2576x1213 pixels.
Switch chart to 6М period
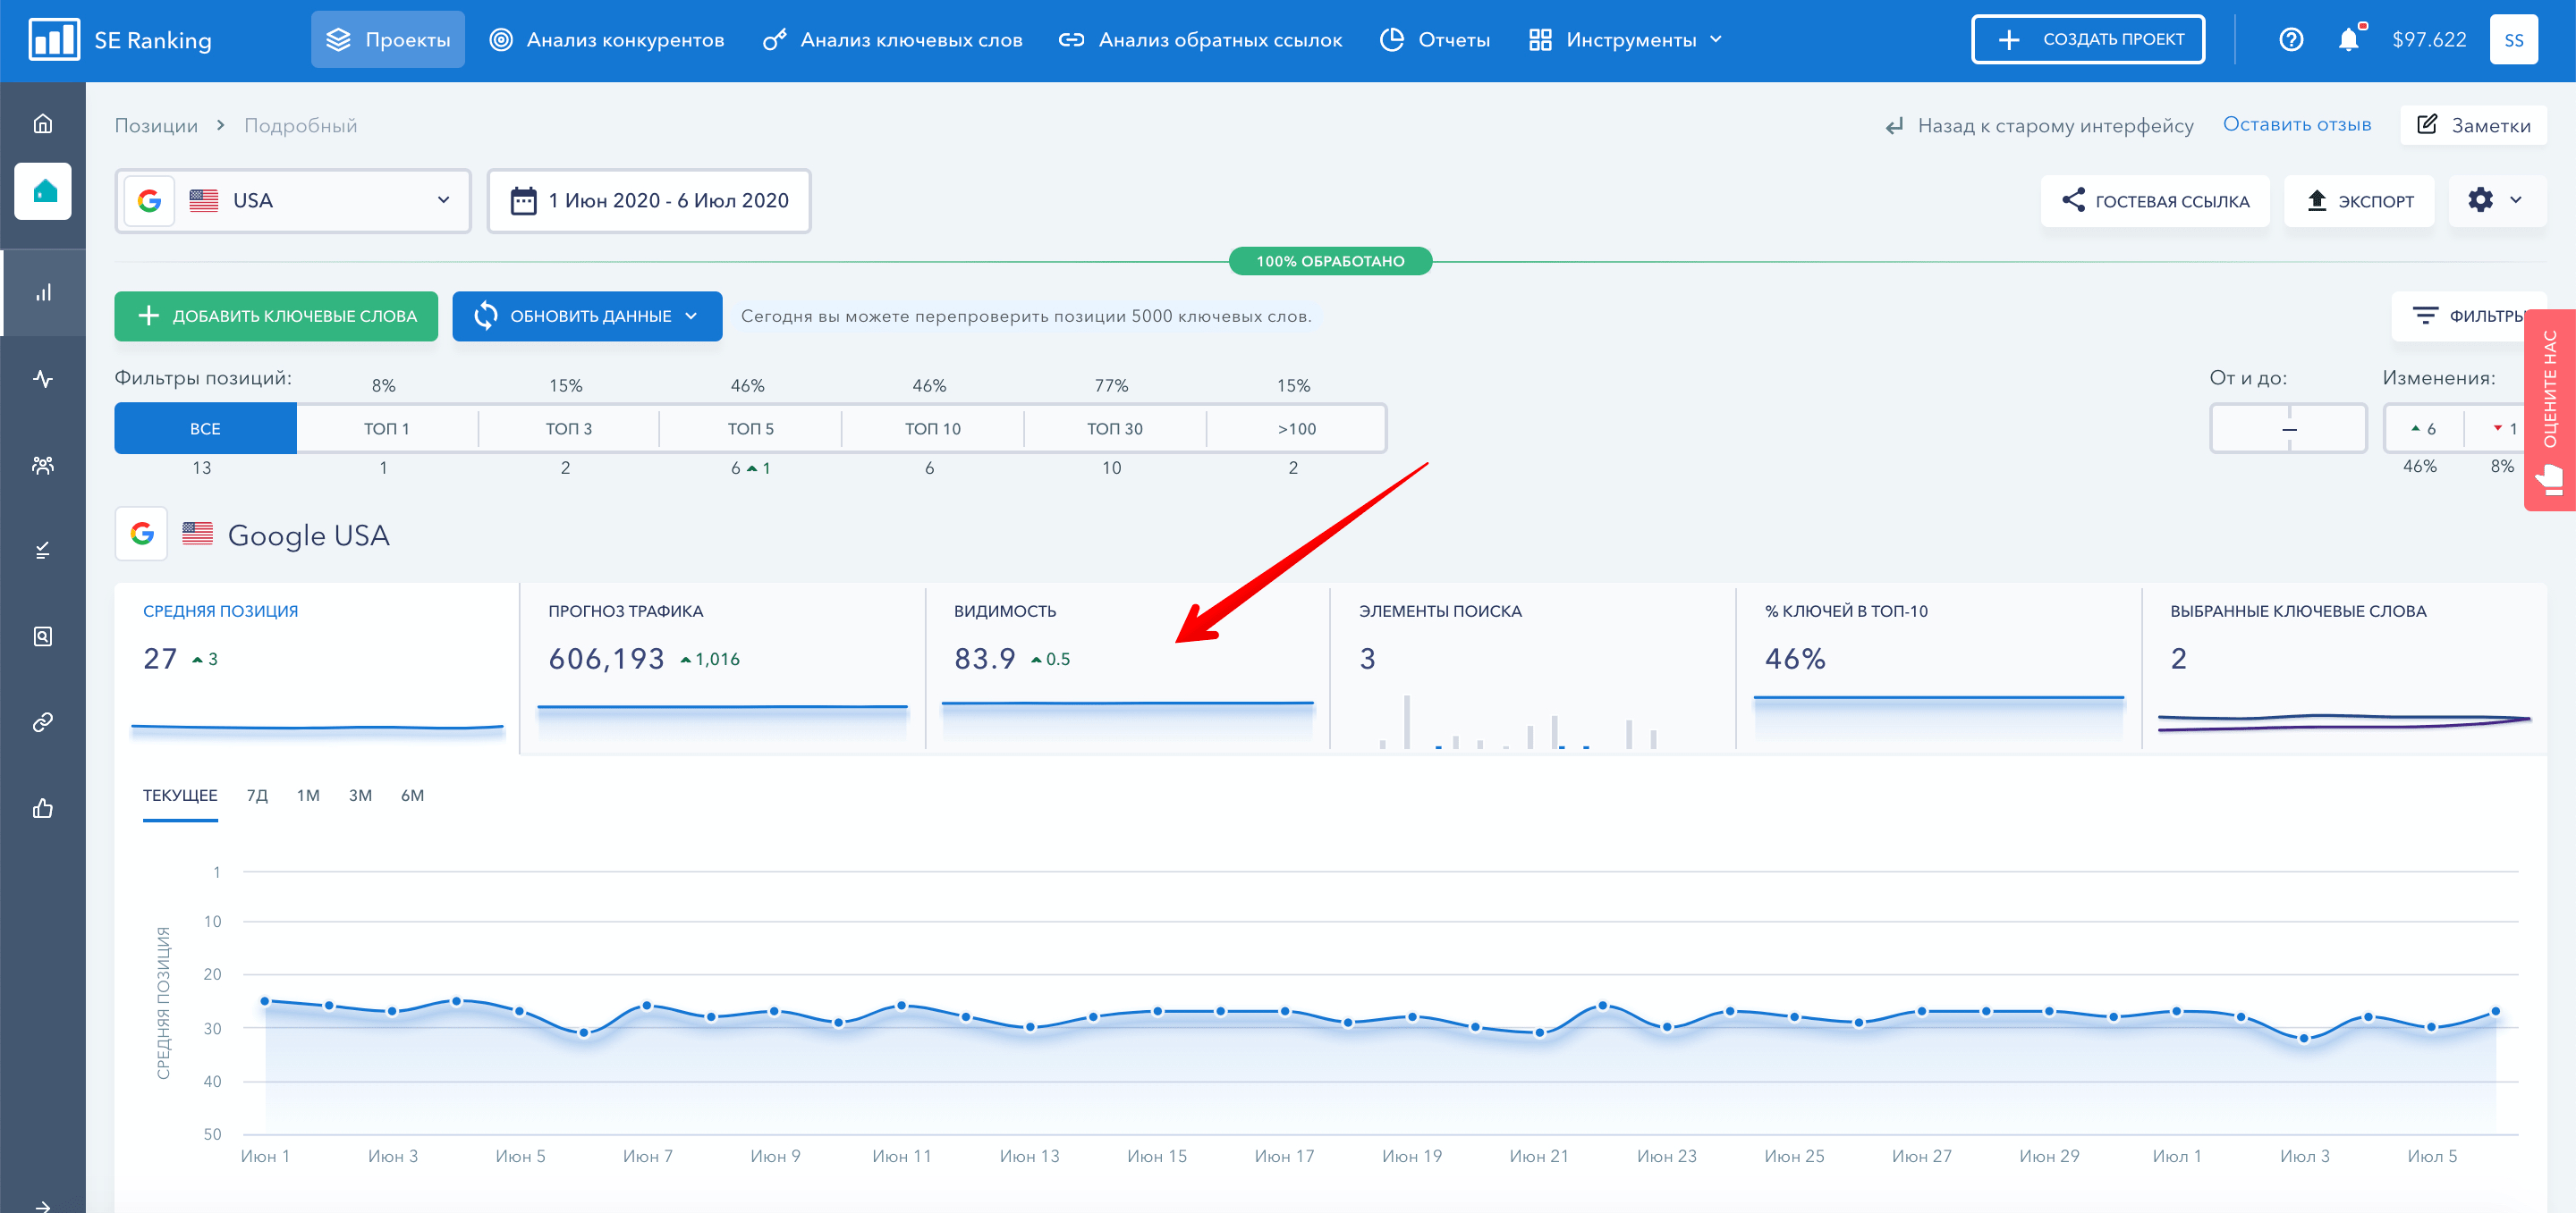[412, 796]
